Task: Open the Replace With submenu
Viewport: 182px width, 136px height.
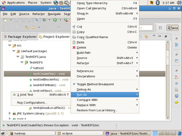Action: click(105, 105)
